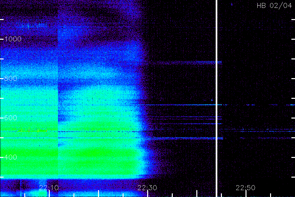This screenshot has height=197, width=295.
Task: Click the 1000 frequency axis label
Action: click(x=13, y=39)
